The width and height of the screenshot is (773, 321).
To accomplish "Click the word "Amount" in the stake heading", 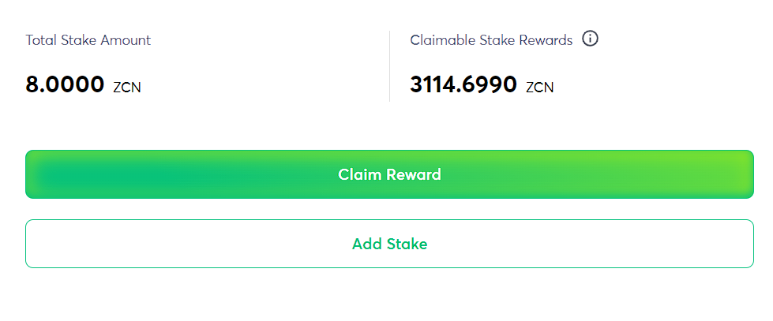I will pyautogui.click(x=126, y=40).
